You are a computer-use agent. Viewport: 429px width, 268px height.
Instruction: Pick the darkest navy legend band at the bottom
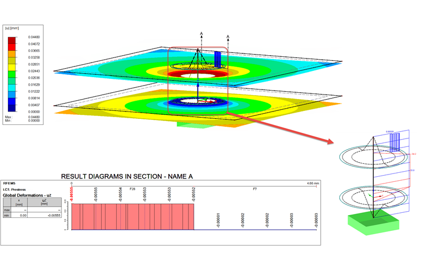(12, 108)
